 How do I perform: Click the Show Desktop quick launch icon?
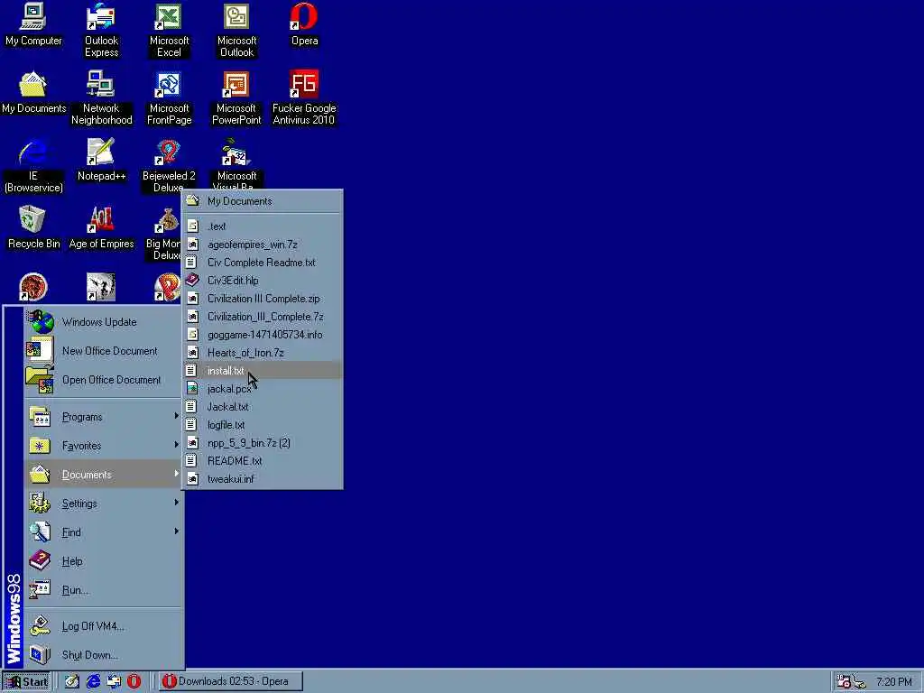72,681
